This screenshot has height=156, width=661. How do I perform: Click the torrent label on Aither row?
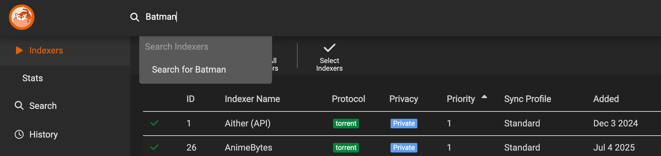[346, 123]
